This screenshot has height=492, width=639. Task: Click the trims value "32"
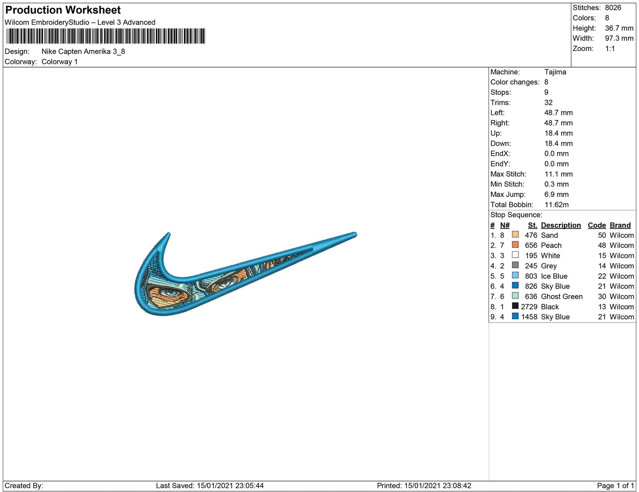coord(548,103)
